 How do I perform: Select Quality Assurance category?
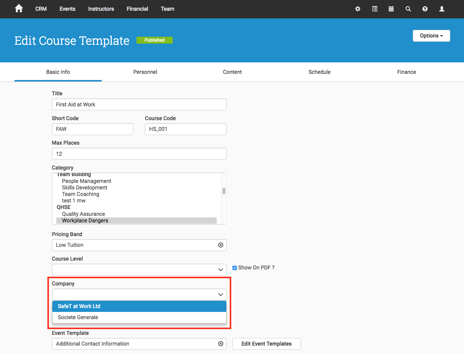pos(83,214)
